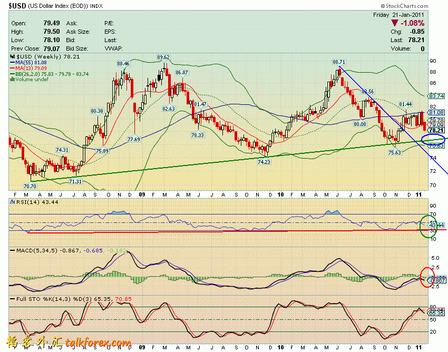Click the 80.38 price label

click(97, 111)
